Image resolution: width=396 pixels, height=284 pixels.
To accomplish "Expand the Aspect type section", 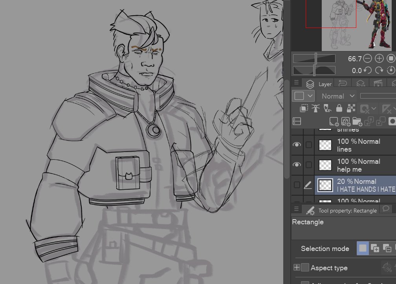I will click(297, 268).
